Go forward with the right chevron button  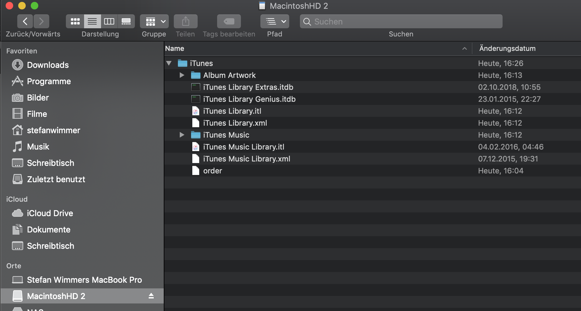tap(41, 21)
